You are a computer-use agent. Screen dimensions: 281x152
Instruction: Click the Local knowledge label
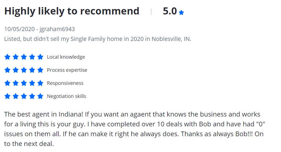[66, 57]
